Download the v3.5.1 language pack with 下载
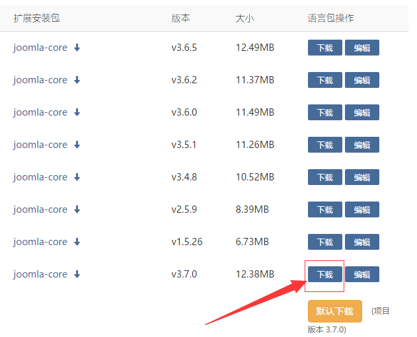 pyautogui.click(x=325, y=145)
